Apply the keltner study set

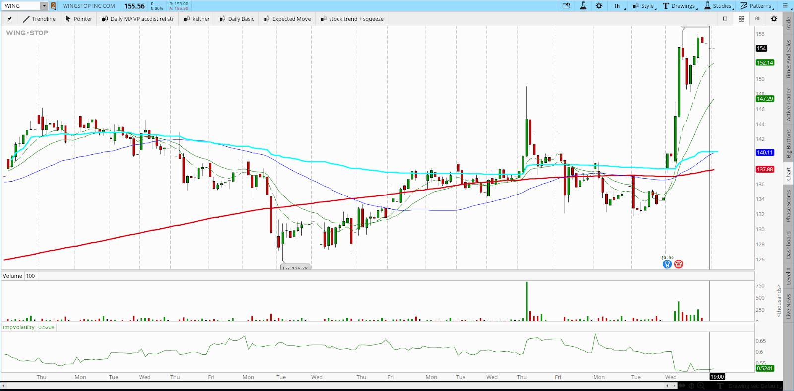tap(197, 19)
